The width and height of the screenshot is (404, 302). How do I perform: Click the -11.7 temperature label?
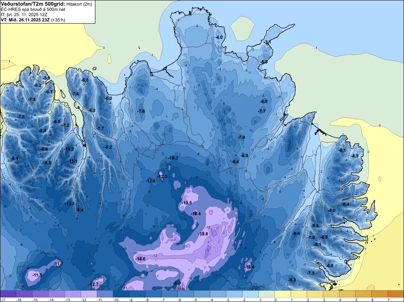point(58,264)
